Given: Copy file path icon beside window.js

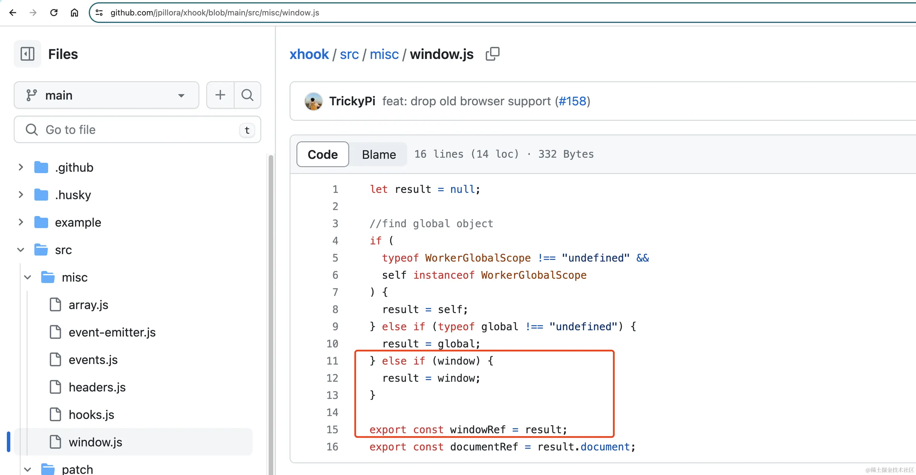Looking at the screenshot, I should (493, 54).
